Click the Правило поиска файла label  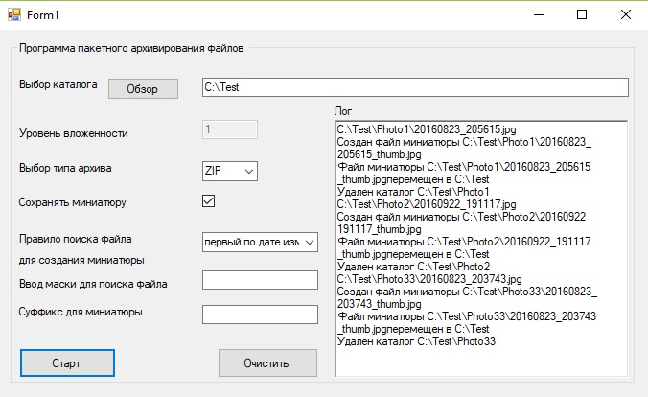pos(75,239)
